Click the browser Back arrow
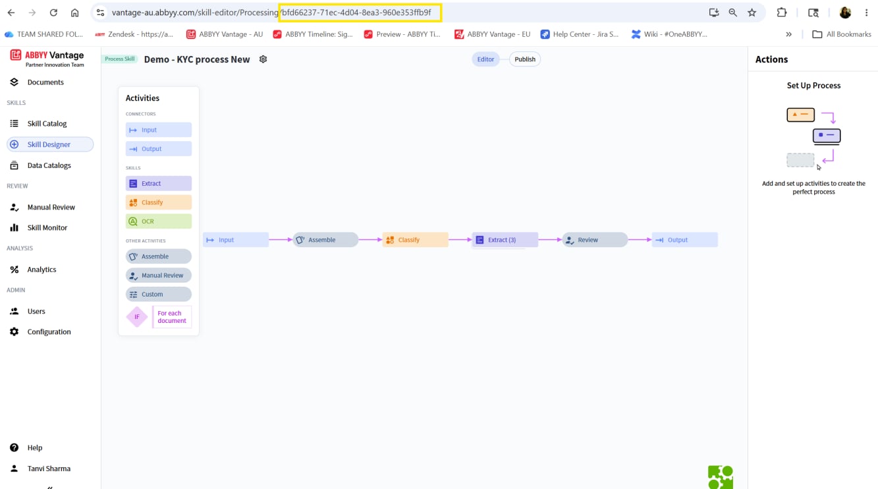This screenshot has width=878, height=489. [11, 13]
